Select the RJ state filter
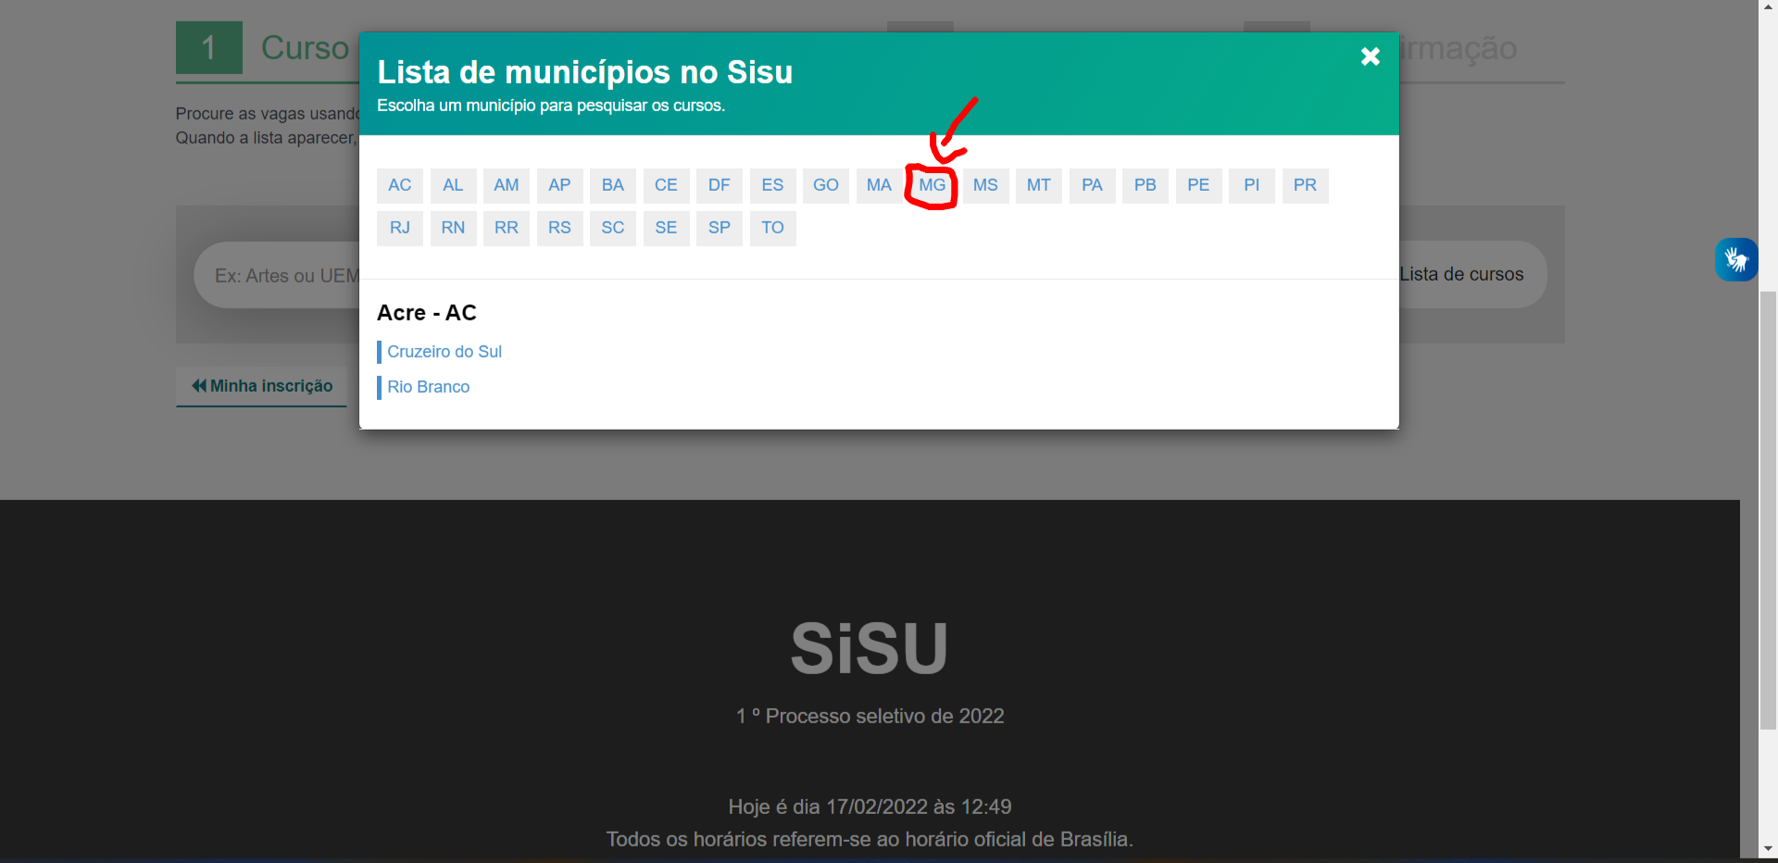The width and height of the screenshot is (1778, 863). click(399, 228)
